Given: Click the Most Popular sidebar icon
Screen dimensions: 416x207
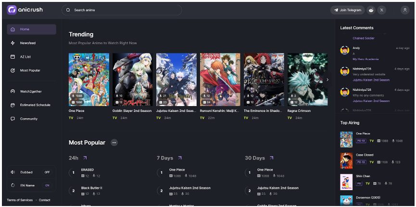Looking at the screenshot, I should [x=13, y=71].
